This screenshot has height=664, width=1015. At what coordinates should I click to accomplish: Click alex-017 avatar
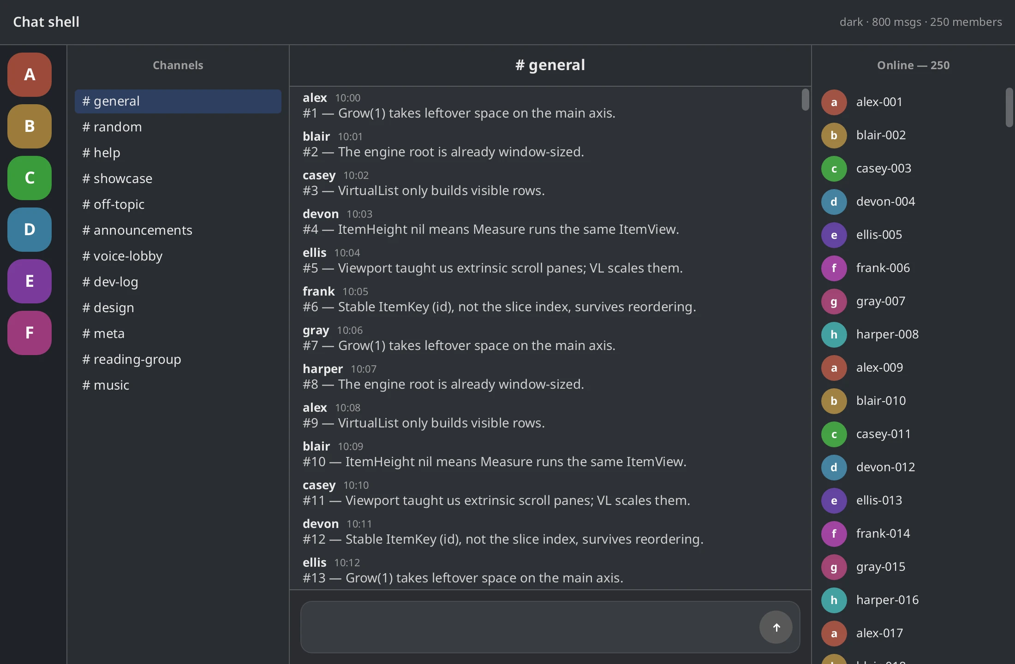coord(834,634)
